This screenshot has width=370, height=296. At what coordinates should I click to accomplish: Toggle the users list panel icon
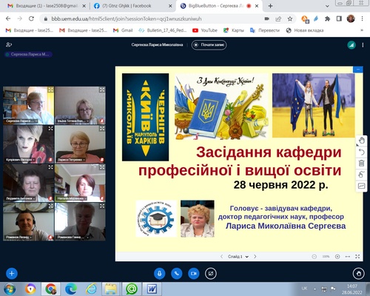click(x=9, y=44)
